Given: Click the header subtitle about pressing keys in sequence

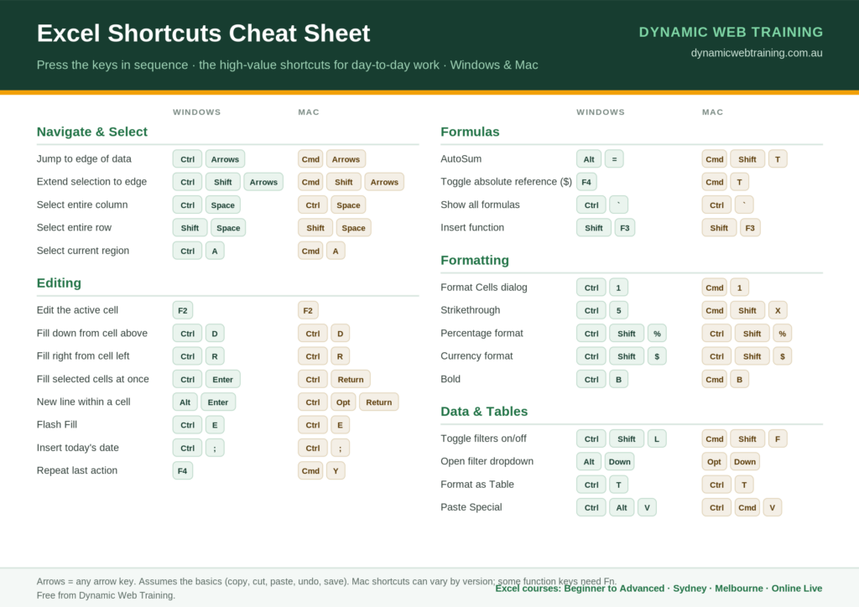Looking at the screenshot, I should pos(287,65).
